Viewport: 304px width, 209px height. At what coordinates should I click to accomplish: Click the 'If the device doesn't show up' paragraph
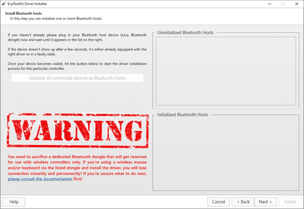[x=77, y=52]
